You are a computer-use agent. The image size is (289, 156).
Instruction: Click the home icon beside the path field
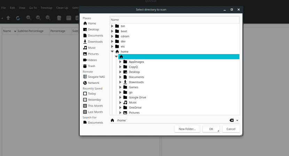(112, 120)
